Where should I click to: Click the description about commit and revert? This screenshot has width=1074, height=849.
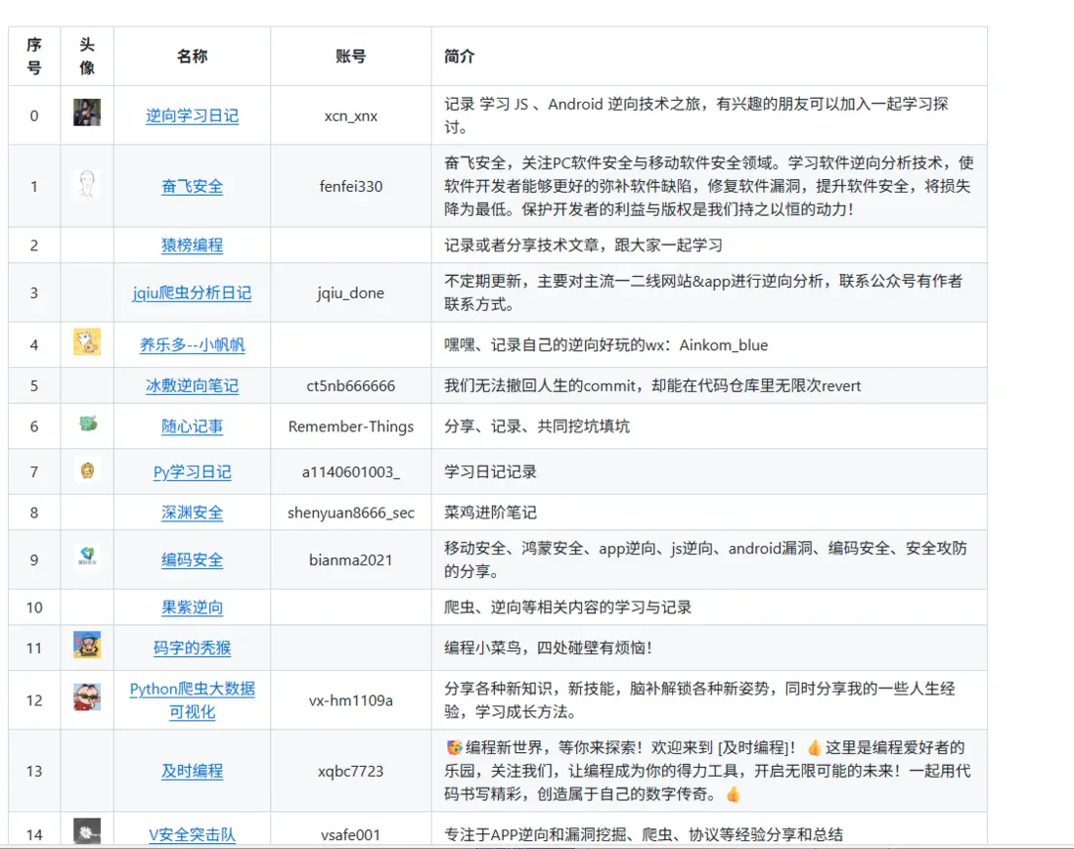652,385
